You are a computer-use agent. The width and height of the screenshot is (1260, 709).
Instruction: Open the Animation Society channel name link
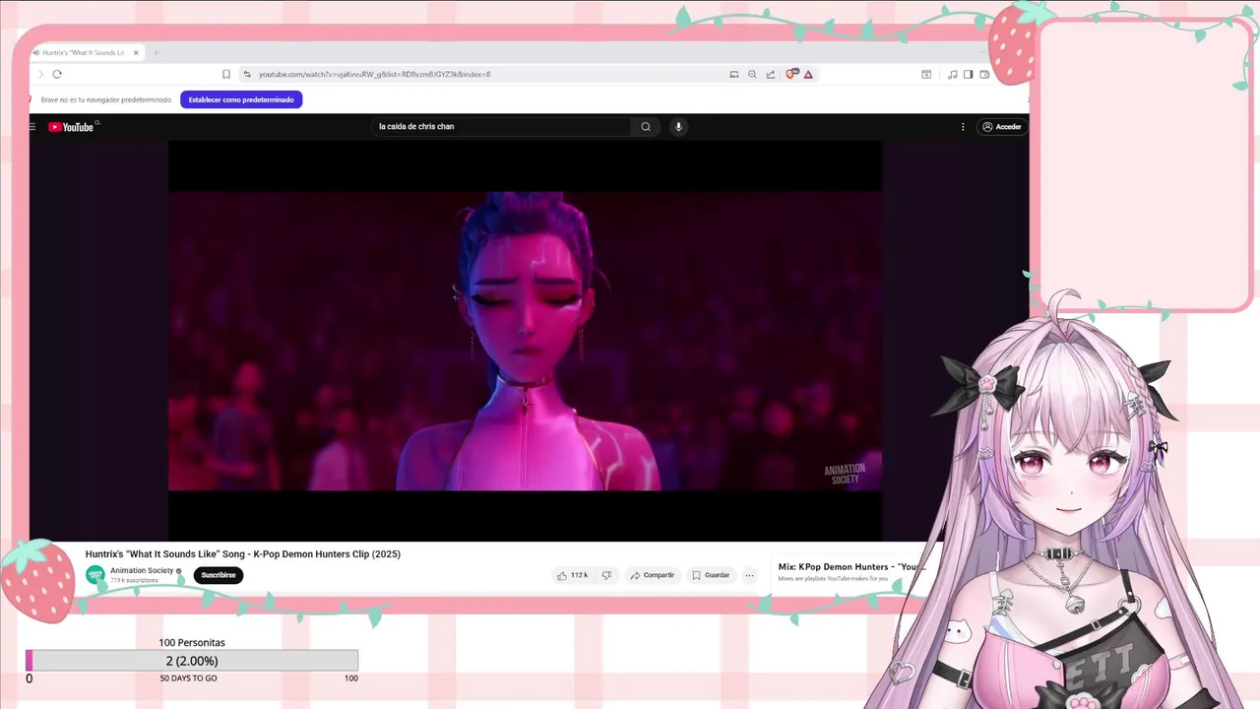tap(142, 570)
